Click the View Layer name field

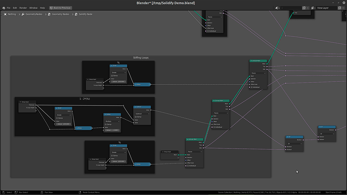coord(327,8)
